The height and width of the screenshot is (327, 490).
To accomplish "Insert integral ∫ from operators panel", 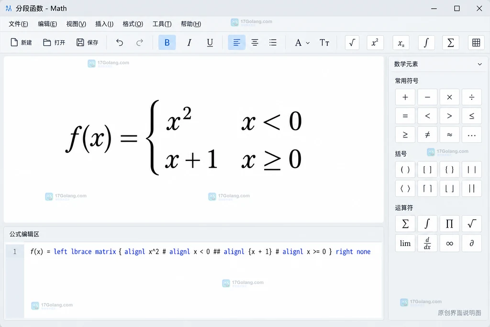I will point(427,224).
